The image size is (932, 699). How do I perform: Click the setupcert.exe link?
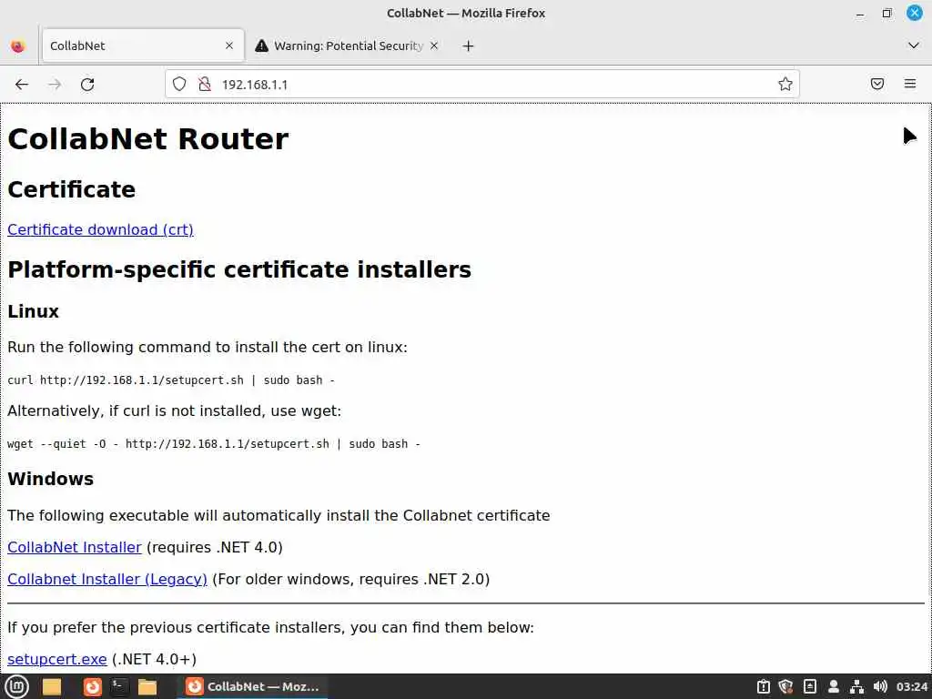pos(57,659)
